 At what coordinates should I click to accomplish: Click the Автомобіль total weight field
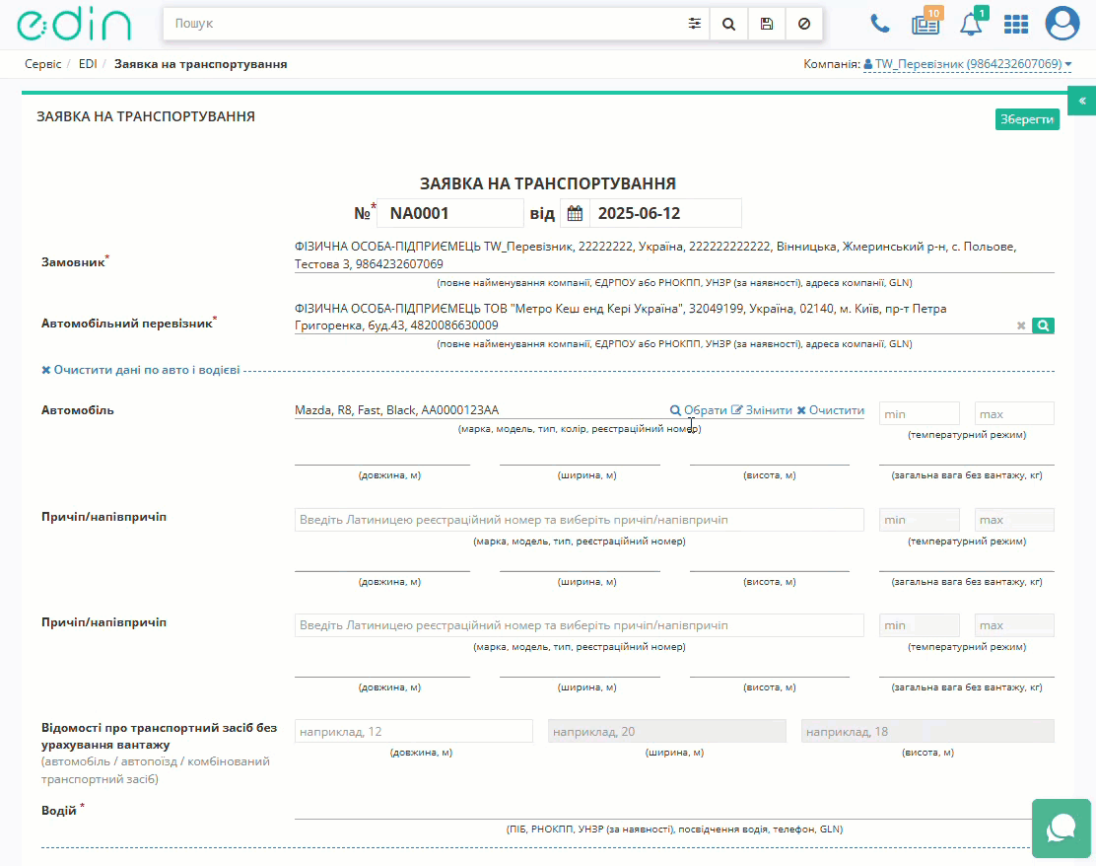(x=967, y=456)
